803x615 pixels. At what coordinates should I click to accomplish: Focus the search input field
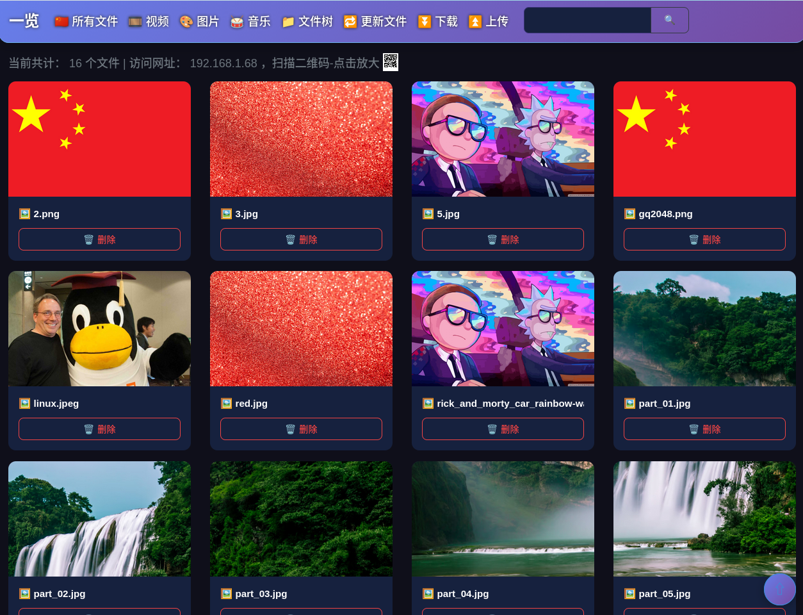587,20
